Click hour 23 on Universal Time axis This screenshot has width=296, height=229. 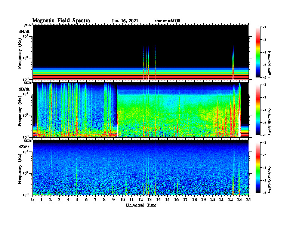pos(239,200)
